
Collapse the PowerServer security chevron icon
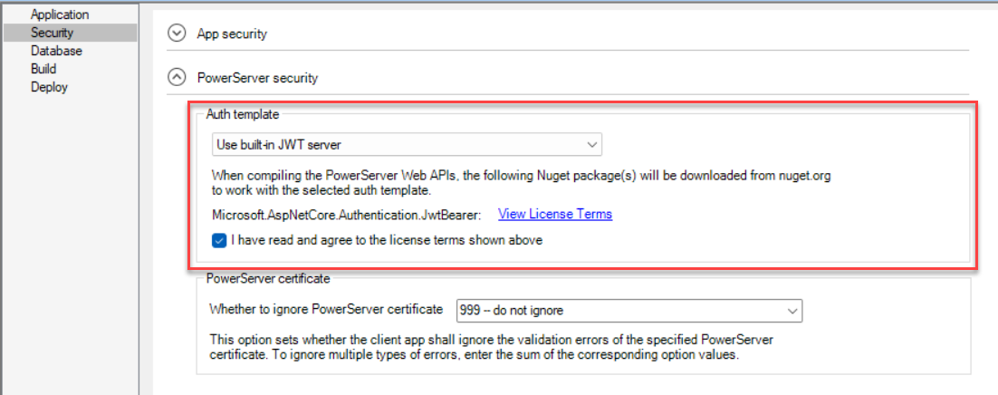pyautogui.click(x=178, y=78)
